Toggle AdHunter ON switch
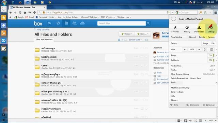218x123 pixels. [x=211, y=60]
